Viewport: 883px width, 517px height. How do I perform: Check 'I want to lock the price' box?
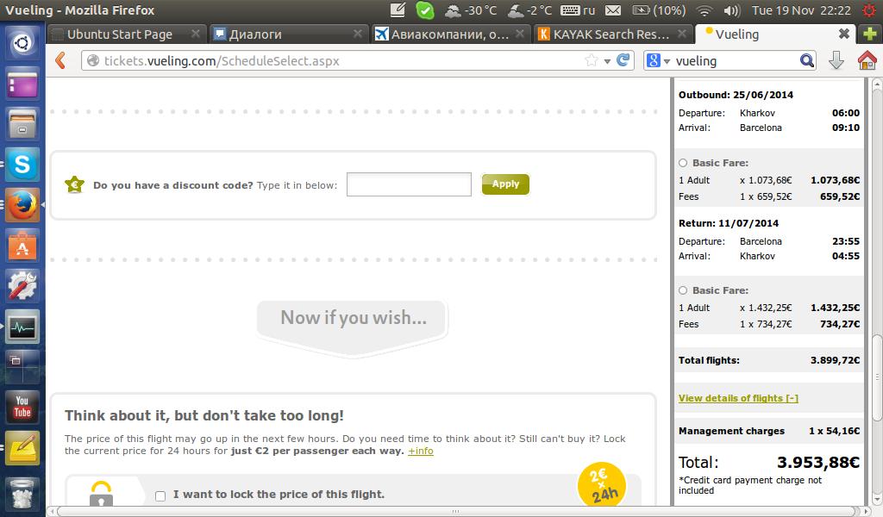click(160, 495)
